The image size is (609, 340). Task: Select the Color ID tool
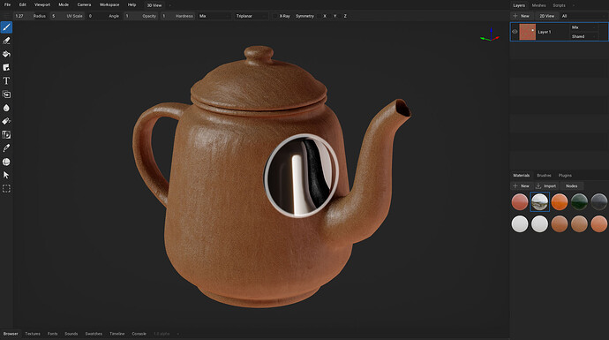coord(6,135)
